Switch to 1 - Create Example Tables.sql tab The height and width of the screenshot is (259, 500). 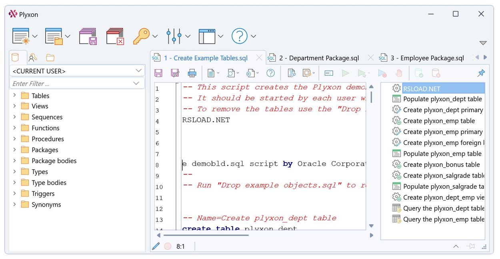pos(206,58)
